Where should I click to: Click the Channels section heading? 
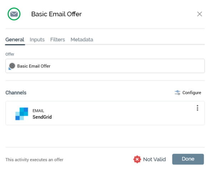point(16,93)
